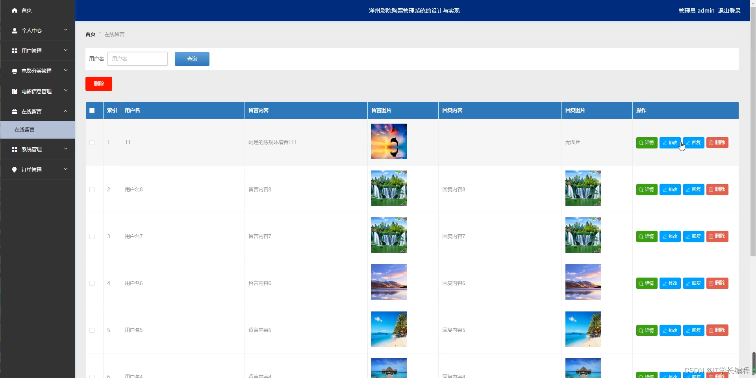Expand the 个人中心 menu chevron
The height and width of the screenshot is (378, 756).
(66, 30)
